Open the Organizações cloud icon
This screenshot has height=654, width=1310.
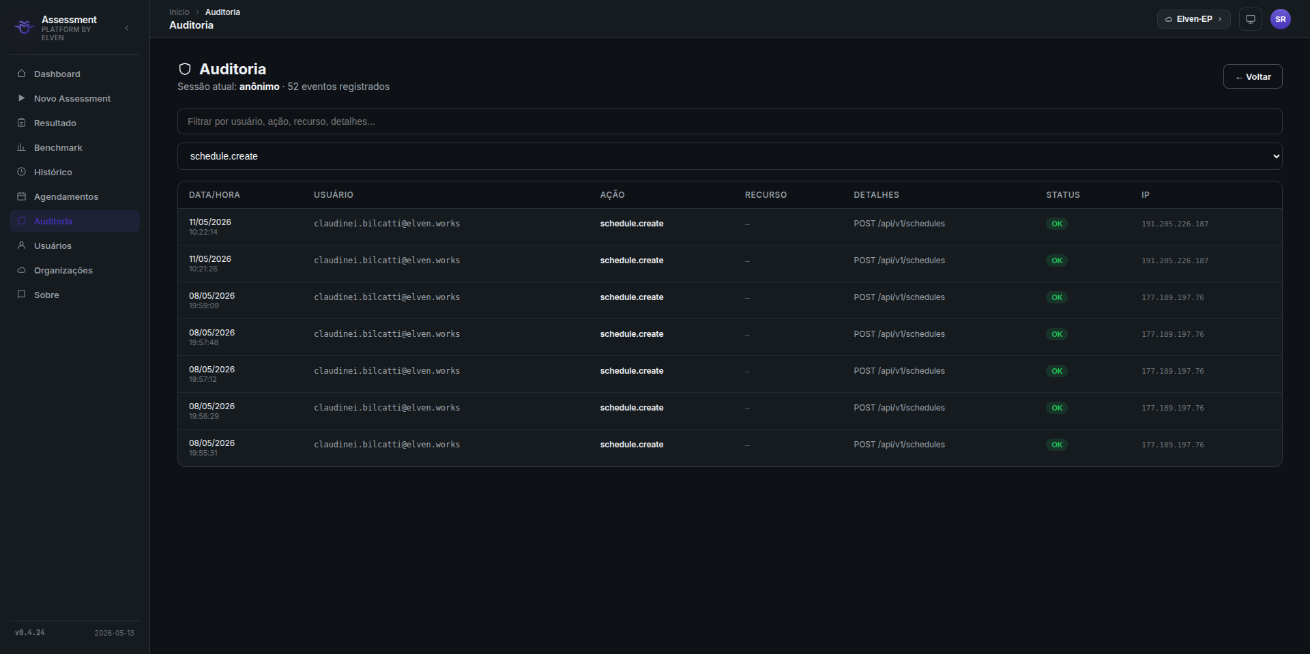(x=21, y=270)
